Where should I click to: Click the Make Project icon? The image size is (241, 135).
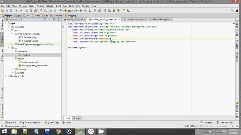61,10
